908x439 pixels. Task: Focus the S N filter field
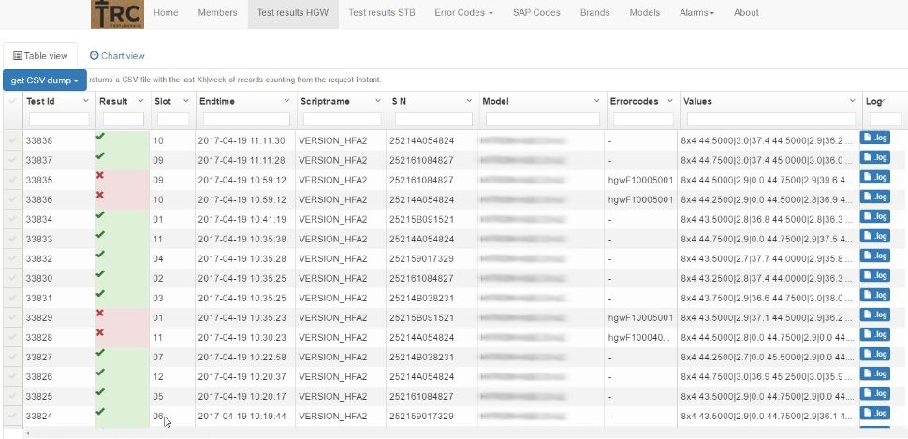point(433,119)
